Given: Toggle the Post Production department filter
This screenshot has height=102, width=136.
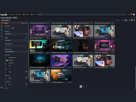Looking at the screenshot, I should pos(6,58).
